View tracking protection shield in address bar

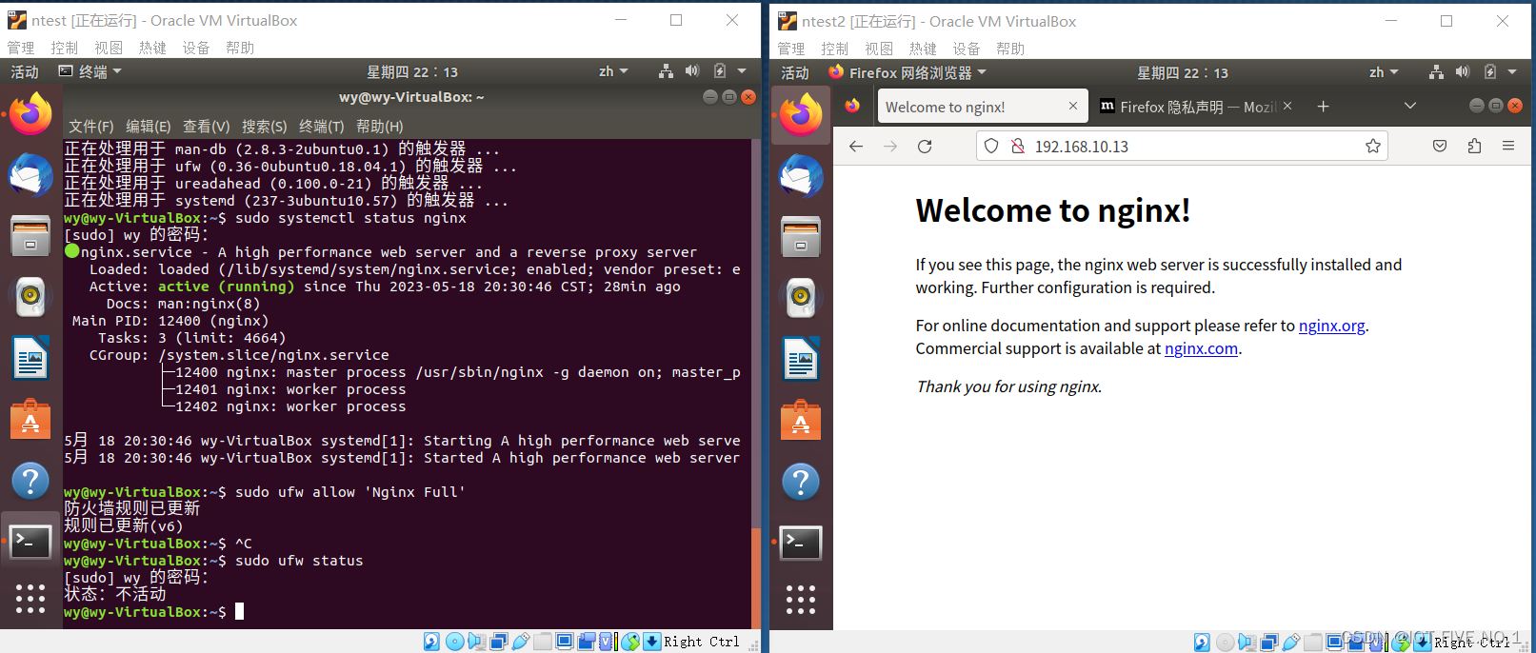coord(991,146)
